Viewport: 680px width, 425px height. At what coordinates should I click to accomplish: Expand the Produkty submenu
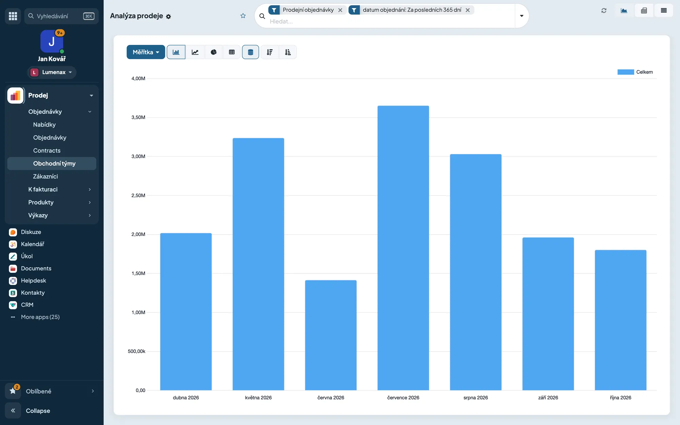(90, 202)
